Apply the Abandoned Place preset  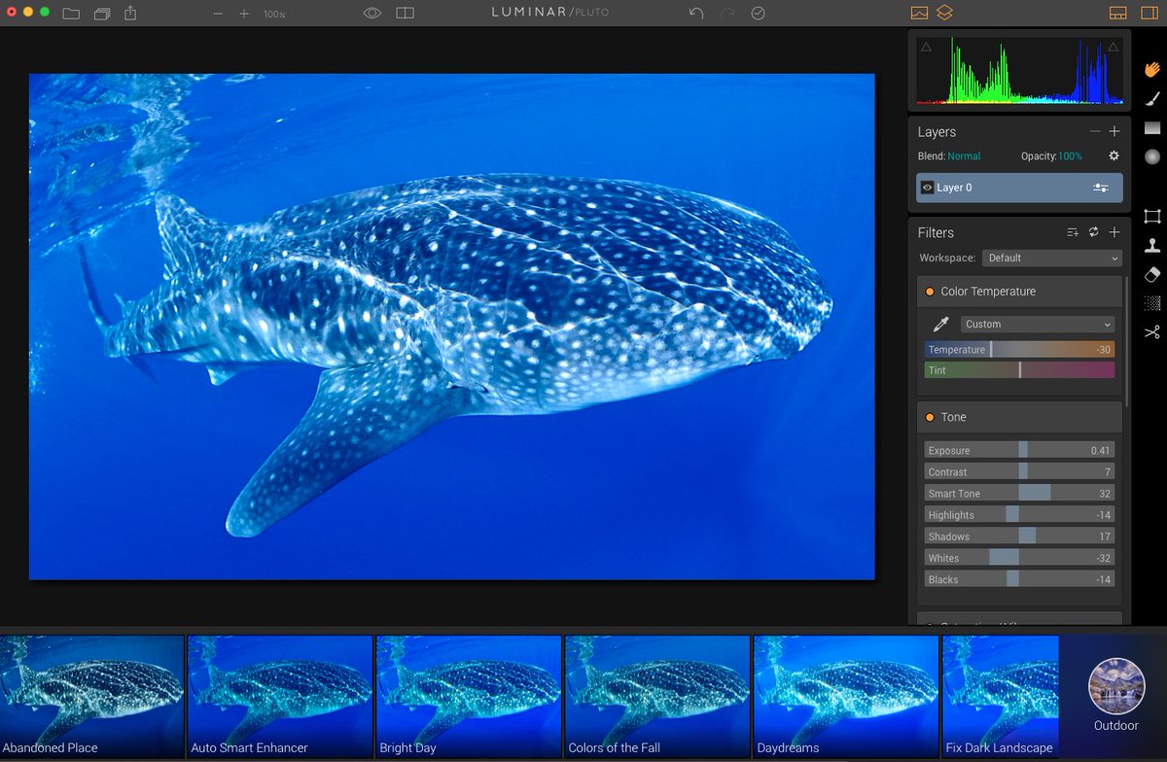[x=91, y=697]
